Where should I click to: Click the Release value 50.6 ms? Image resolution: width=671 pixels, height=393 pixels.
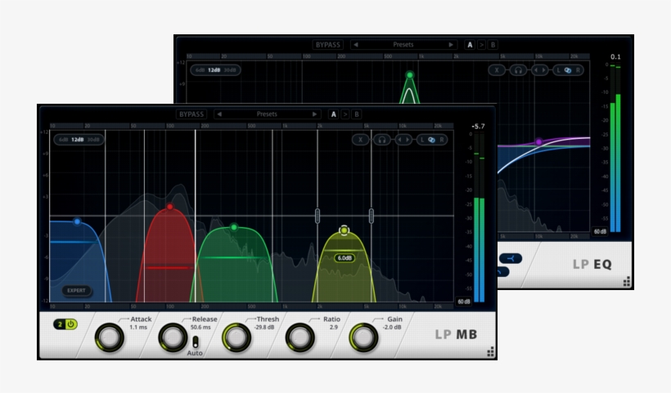coord(200,327)
